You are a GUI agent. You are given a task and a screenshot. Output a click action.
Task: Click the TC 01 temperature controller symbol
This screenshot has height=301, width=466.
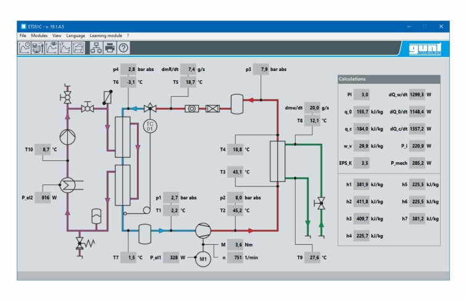pos(148,126)
